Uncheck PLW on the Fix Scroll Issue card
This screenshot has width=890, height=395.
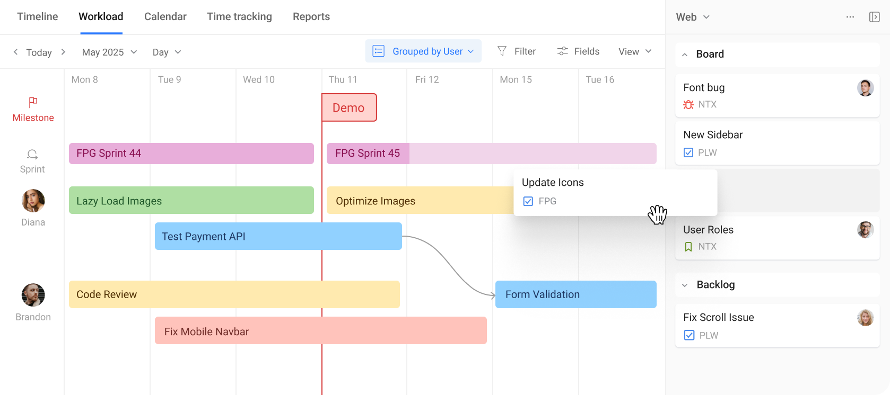688,335
